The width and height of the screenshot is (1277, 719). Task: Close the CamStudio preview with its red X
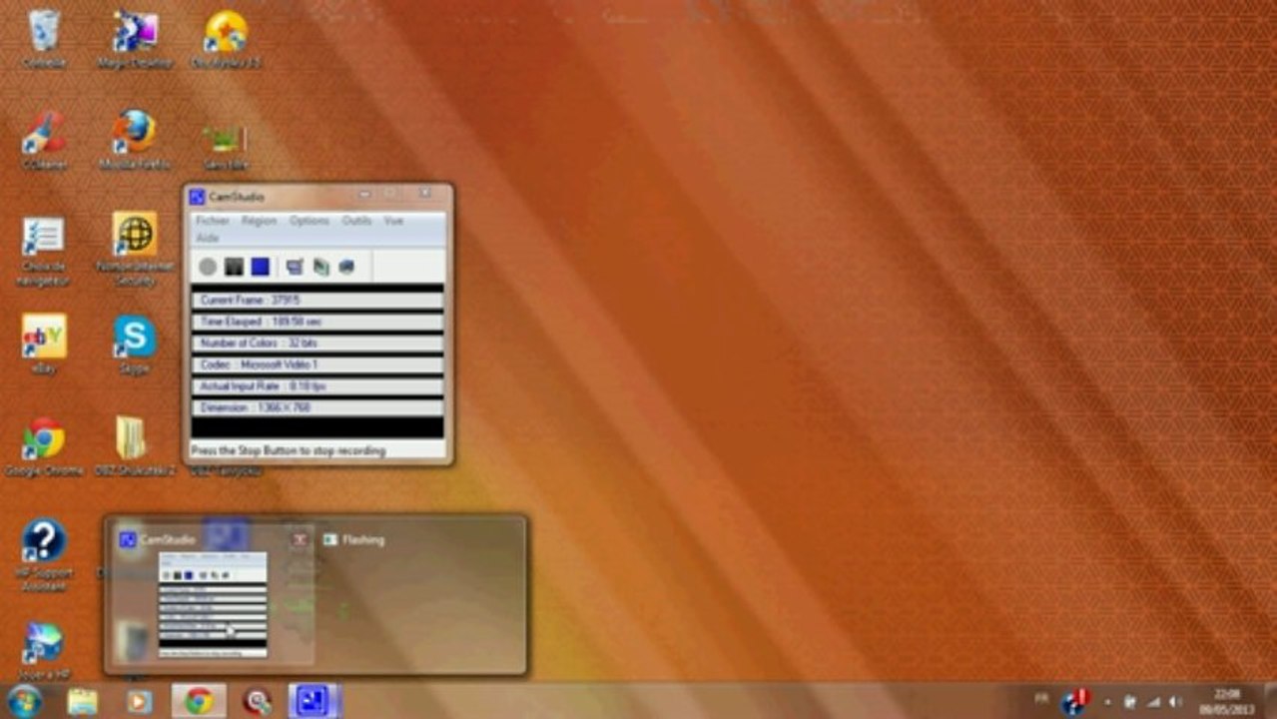coord(300,539)
